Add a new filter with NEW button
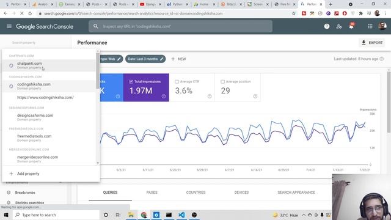391x220 pixels. 178,59
